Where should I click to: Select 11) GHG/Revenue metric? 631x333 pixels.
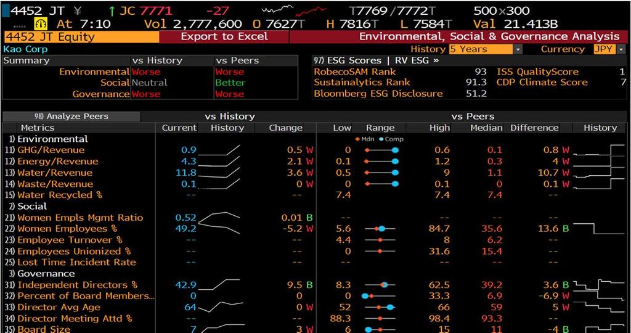[45, 150]
